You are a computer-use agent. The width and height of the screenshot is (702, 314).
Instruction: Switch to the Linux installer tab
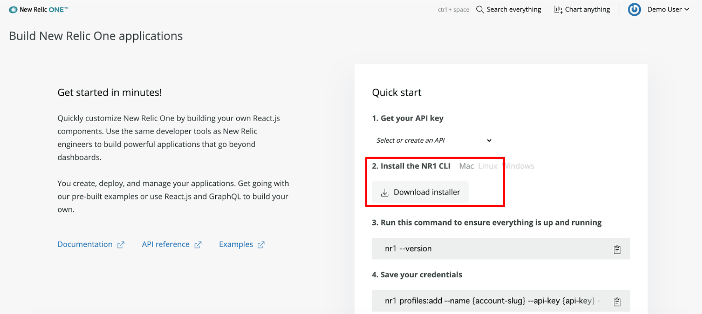(x=488, y=166)
